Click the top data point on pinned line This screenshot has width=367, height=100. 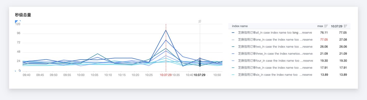pos(200,59)
